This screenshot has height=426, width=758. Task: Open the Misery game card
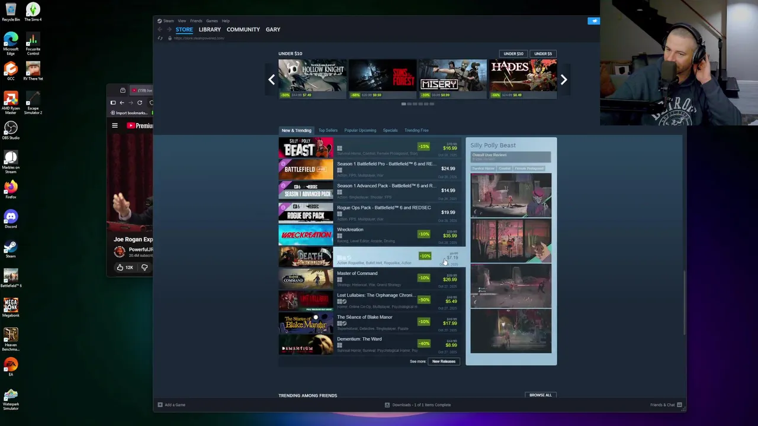(452, 79)
